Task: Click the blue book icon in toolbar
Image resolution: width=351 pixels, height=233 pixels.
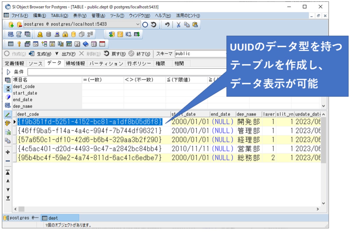Action: (86, 44)
